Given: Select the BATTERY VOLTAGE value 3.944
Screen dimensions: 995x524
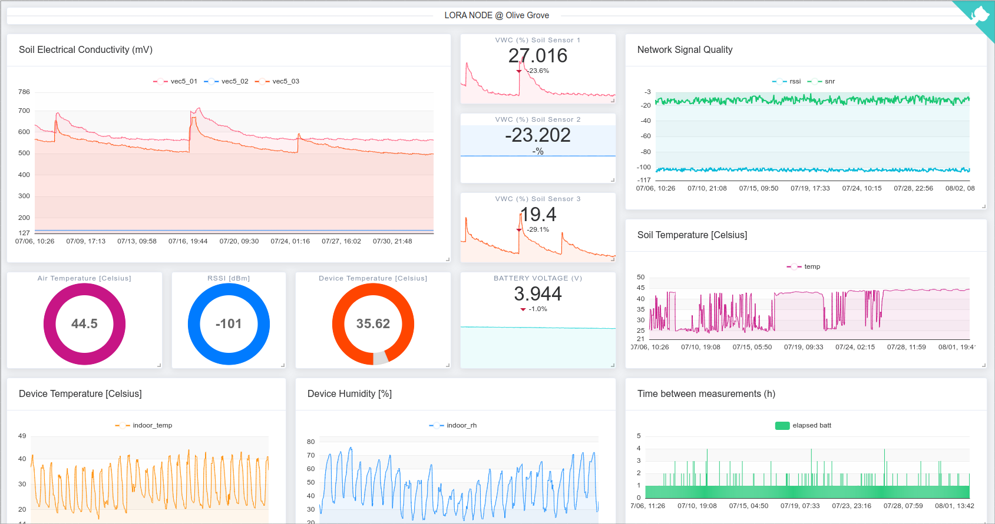Looking at the screenshot, I should [538, 293].
